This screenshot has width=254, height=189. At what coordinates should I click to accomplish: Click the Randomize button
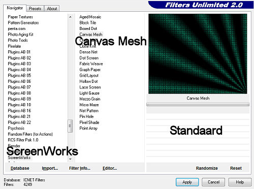[x=207, y=168]
